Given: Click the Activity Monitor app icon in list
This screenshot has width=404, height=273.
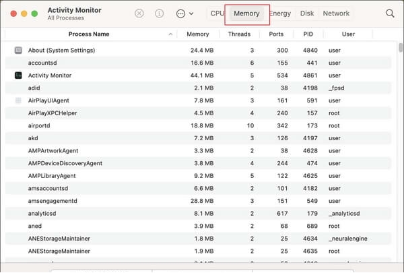Looking at the screenshot, I should click(18, 75).
